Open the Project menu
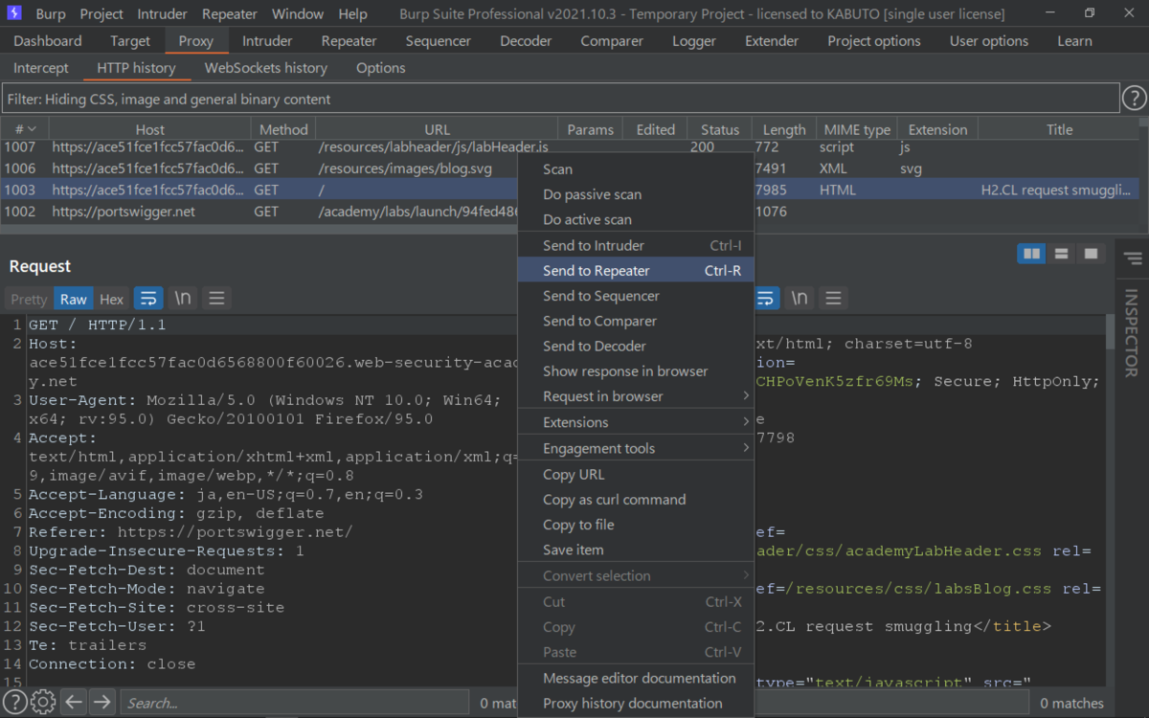This screenshot has height=718, width=1149. (101, 14)
